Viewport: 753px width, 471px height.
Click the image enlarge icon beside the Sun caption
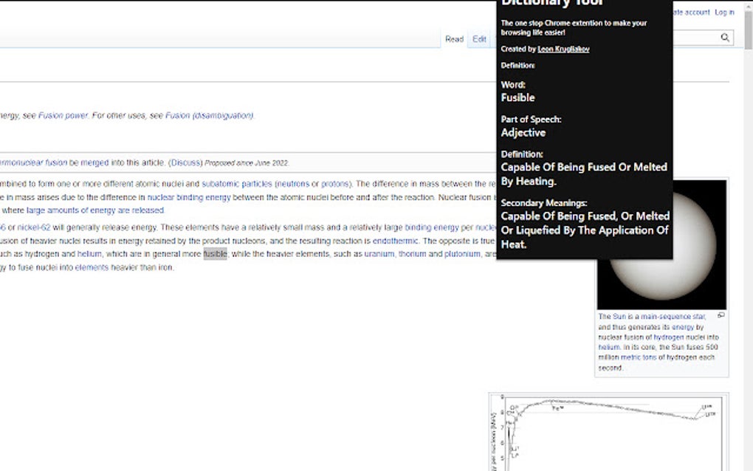coord(722,316)
